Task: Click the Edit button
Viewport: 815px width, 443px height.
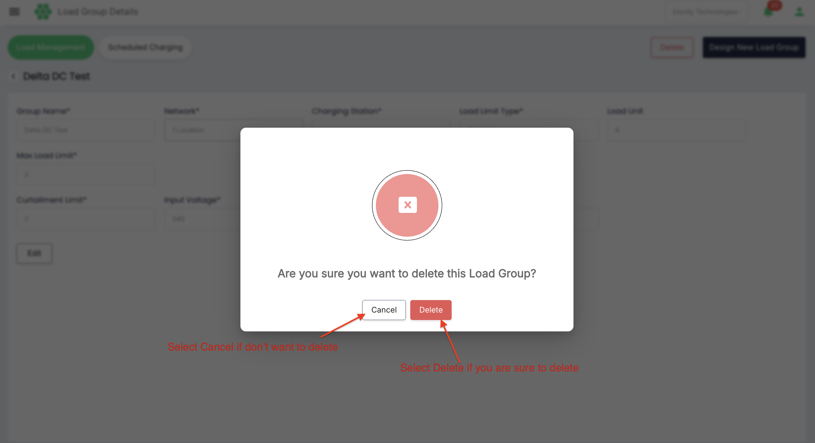Action: tap(34, 253)
